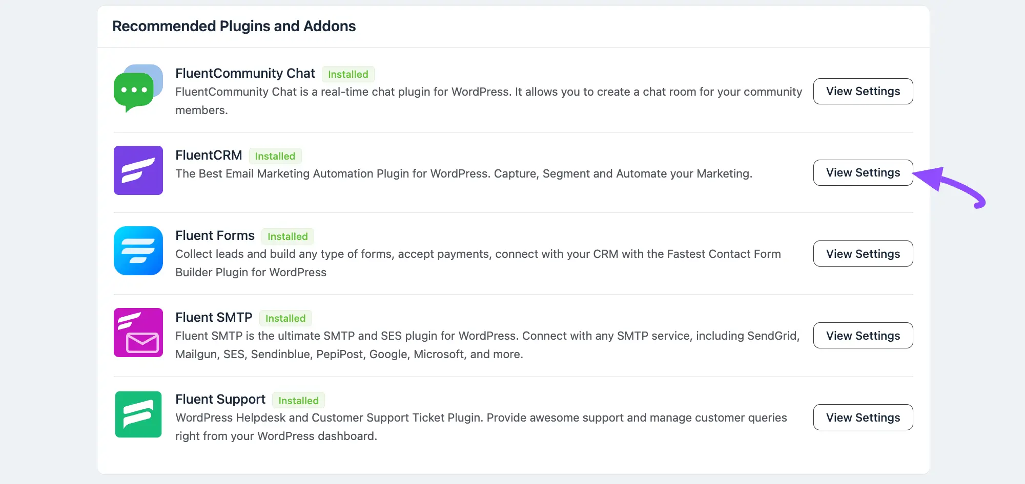Screen dimensions: 1025x484
Task: Click the Installed badge beside FluentCRM
Action: coord(275,156)
